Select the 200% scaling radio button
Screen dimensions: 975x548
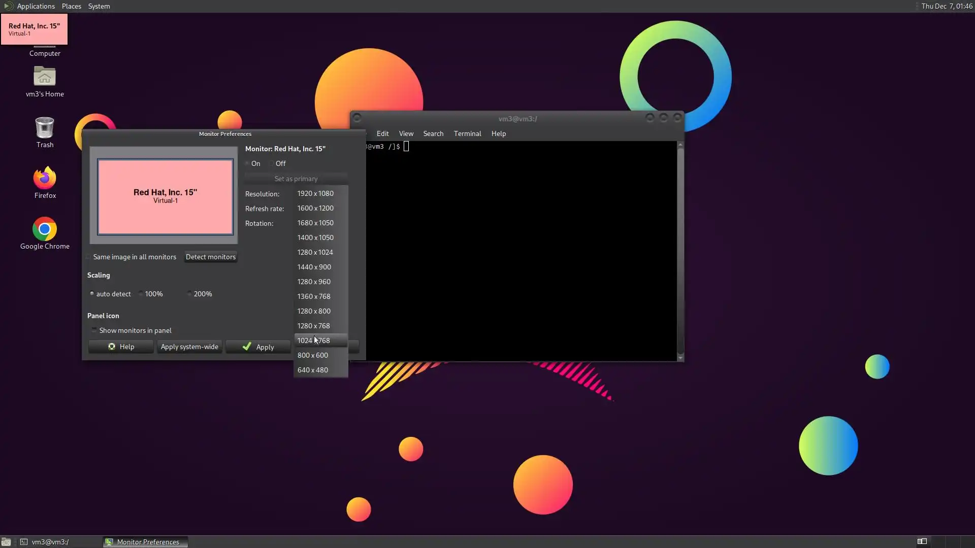coord(189,294)
